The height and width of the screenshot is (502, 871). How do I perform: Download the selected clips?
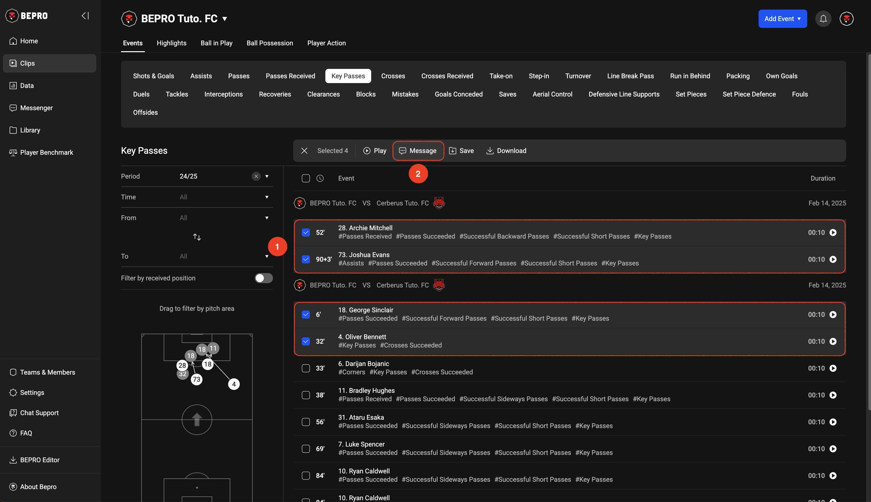point(506,151)
